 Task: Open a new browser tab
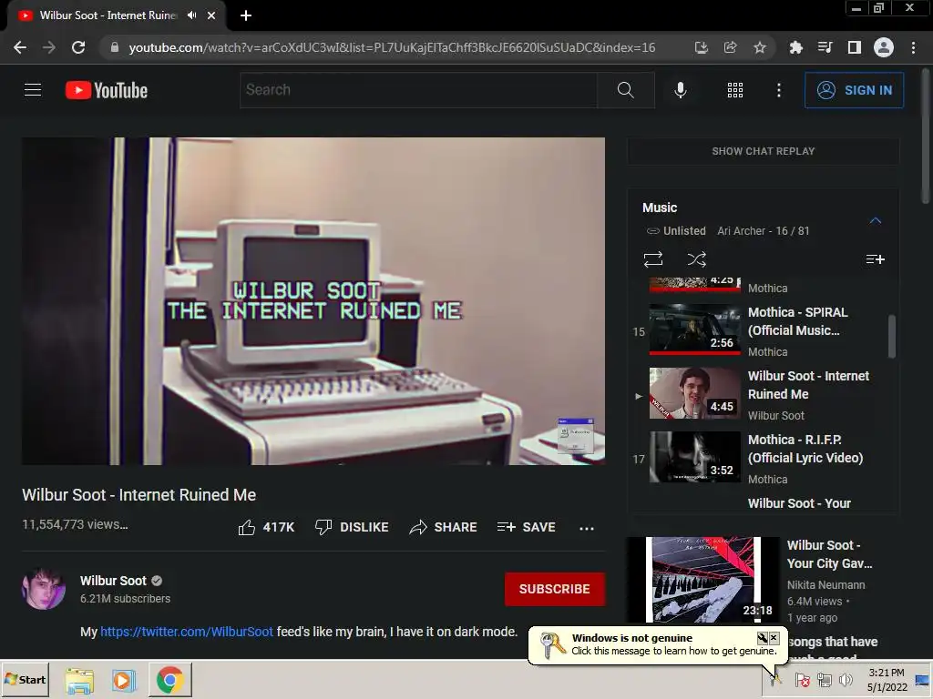click(x=246, y=15)
